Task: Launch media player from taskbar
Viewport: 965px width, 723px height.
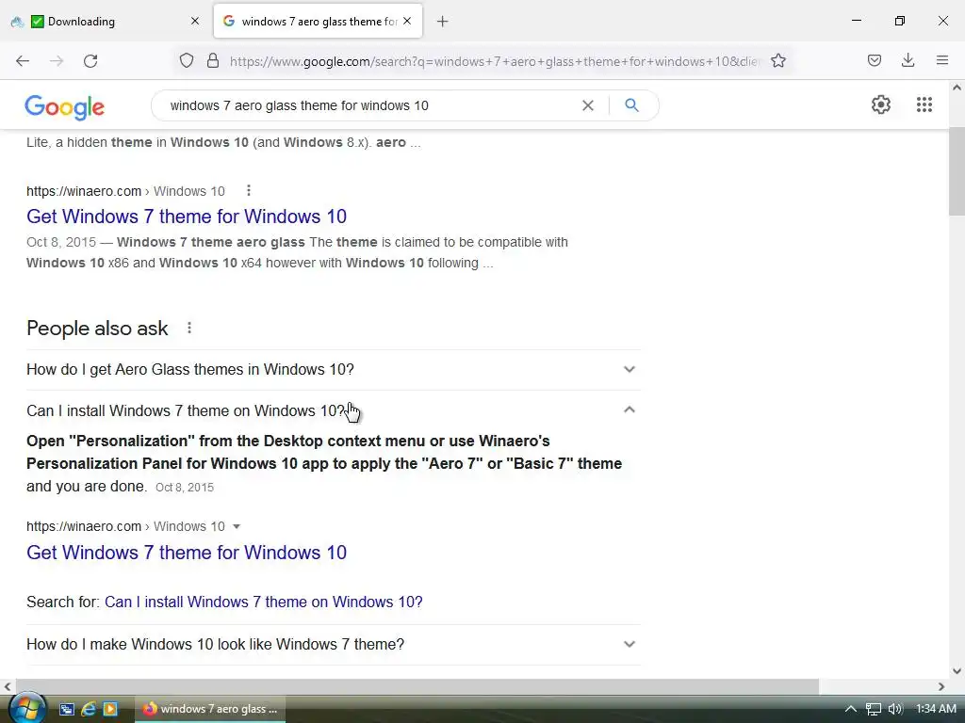Action: point(110,709)
